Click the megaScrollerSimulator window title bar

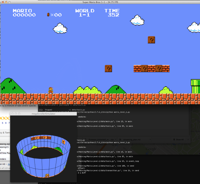[43, 114]
